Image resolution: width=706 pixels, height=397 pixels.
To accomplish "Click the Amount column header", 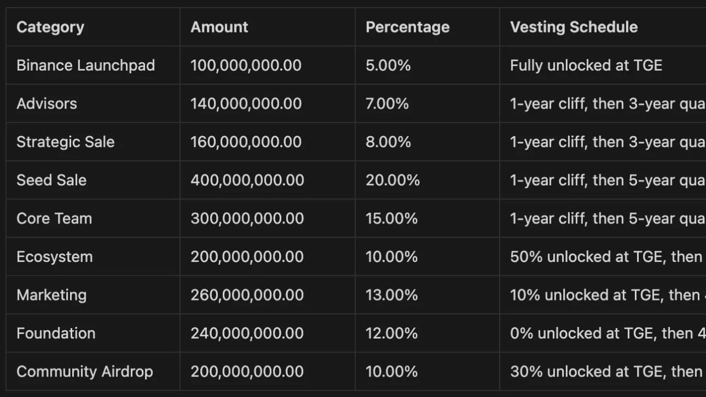I will [220, 27].
